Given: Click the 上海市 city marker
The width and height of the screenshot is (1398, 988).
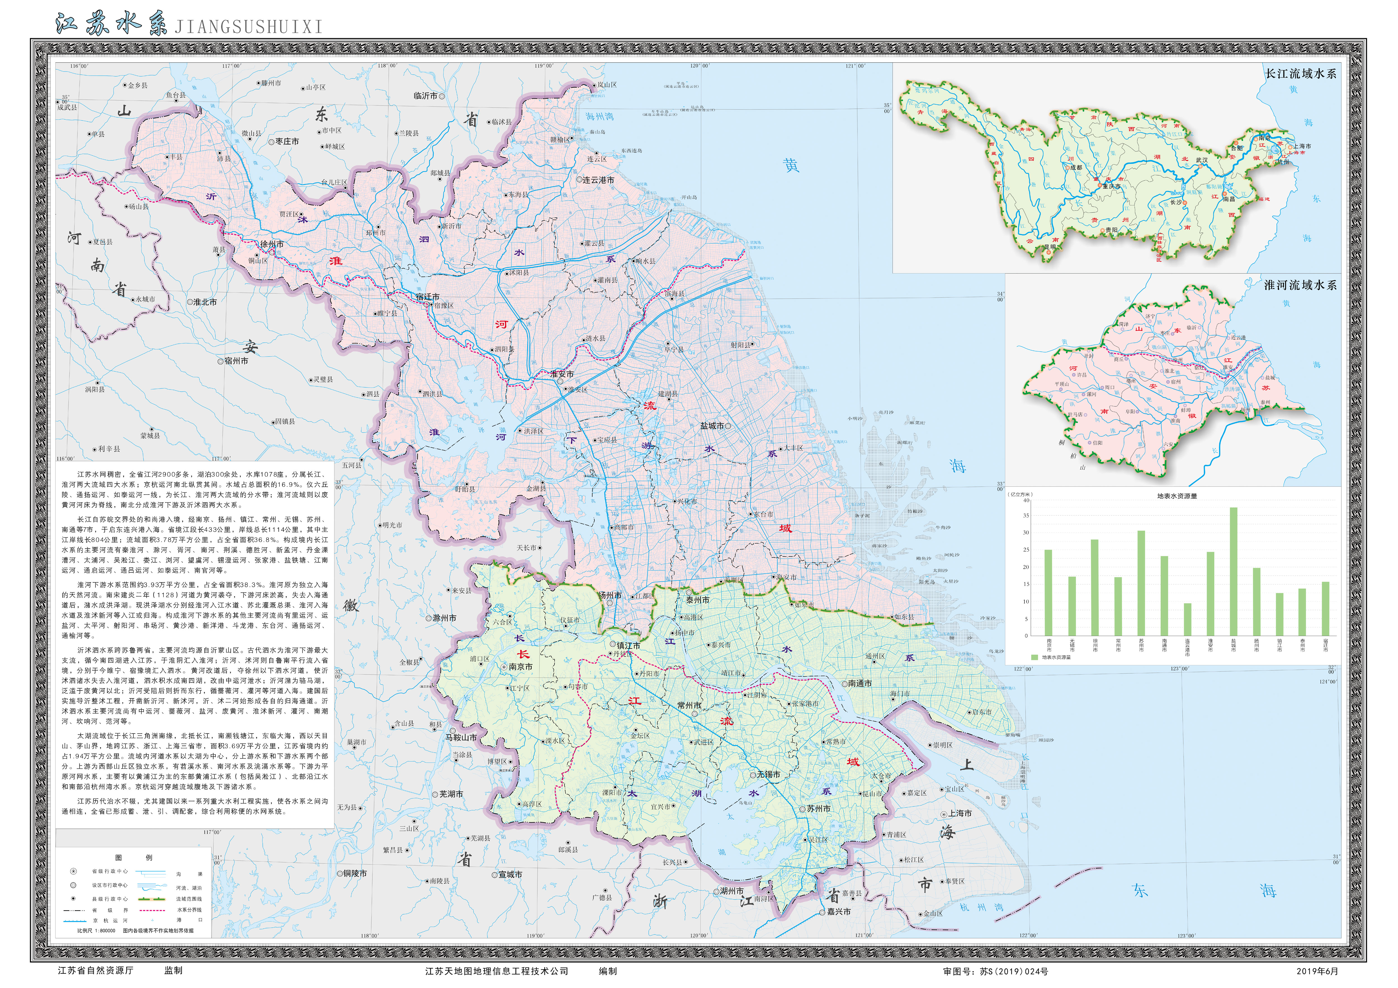Looking at the screenshot, I should pos(944,814).
